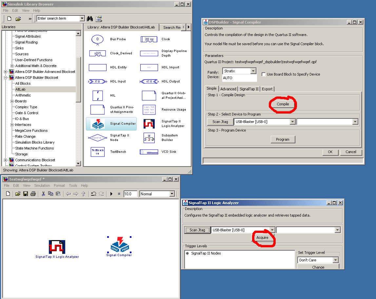Select the Quartus II Global Project Assignment icon
The height and width of the screenshot is (299, 376).
pos(149,96)
